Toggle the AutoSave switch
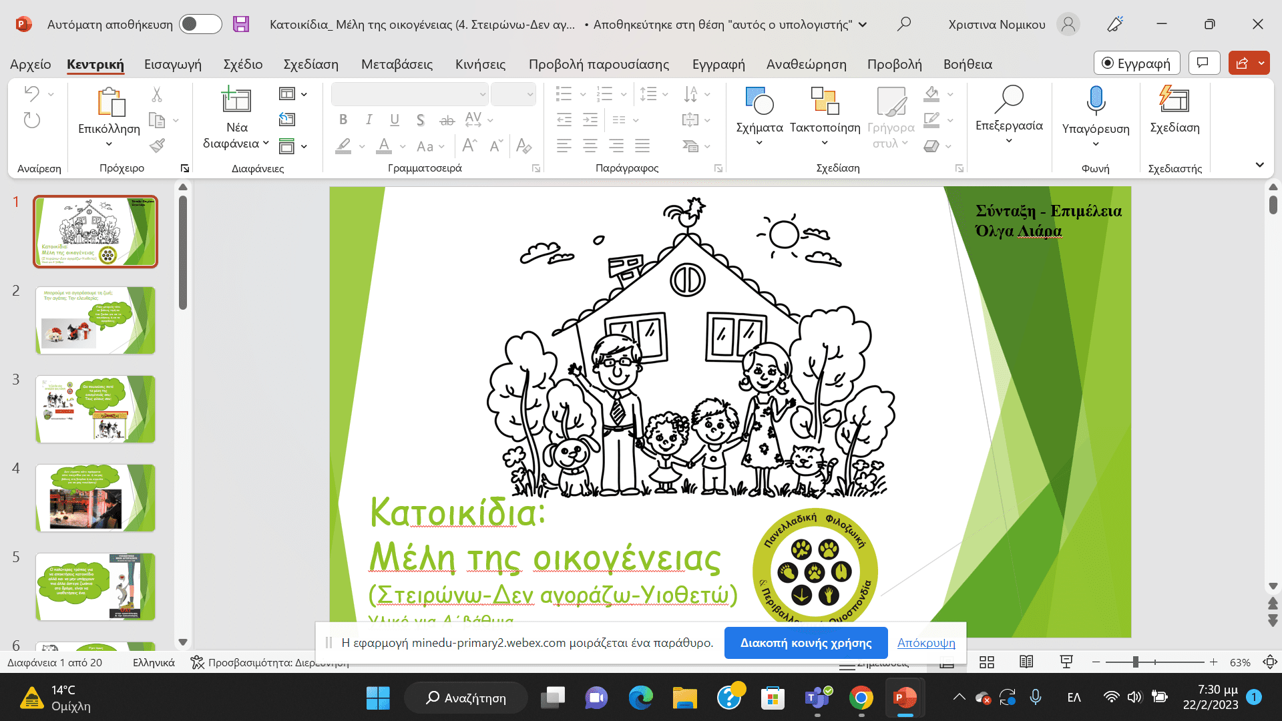The image size is (1282, 721). (x=201, y=24)
